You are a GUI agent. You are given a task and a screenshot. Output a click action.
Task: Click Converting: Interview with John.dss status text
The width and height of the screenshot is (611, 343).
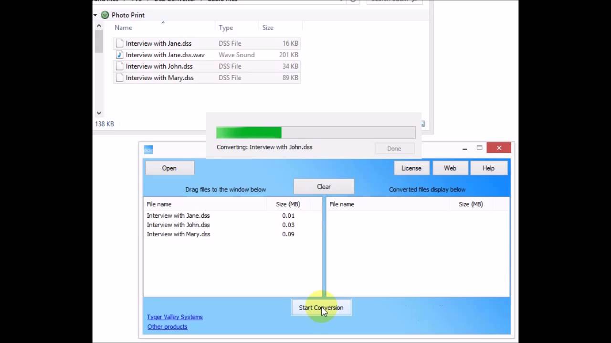[x=264, y=147]
